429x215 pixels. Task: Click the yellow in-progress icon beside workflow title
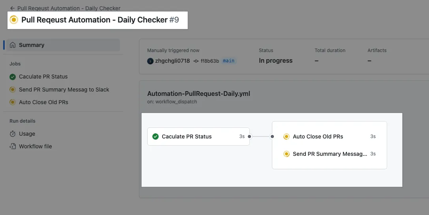pos(14,20)
